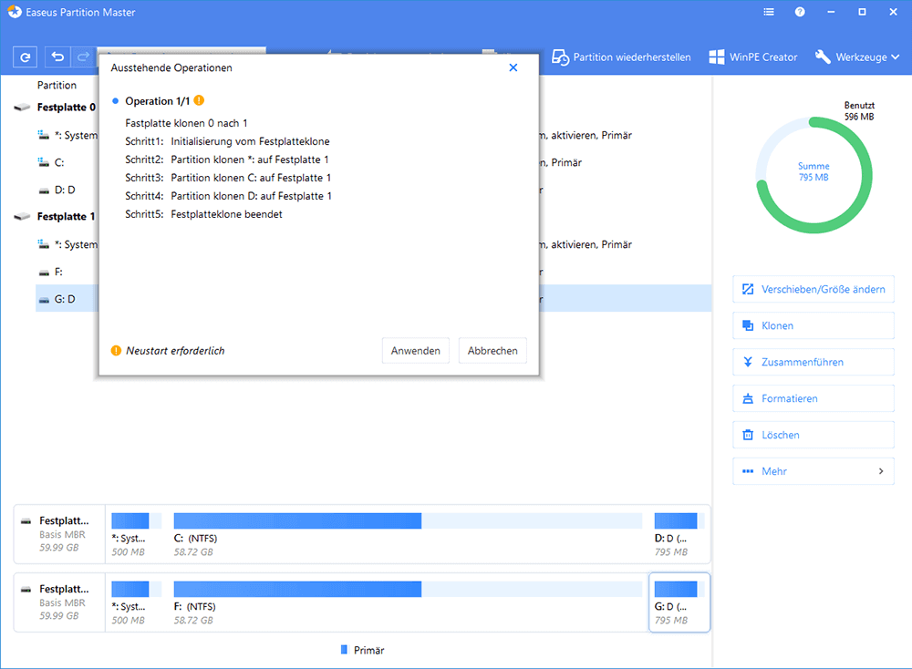Close the Ausstehende Operationen dialog

[x=513, y=67]
